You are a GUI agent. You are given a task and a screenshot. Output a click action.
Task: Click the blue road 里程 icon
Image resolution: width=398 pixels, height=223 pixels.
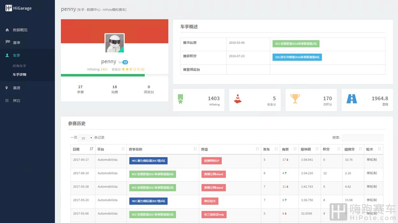[352, 99]
